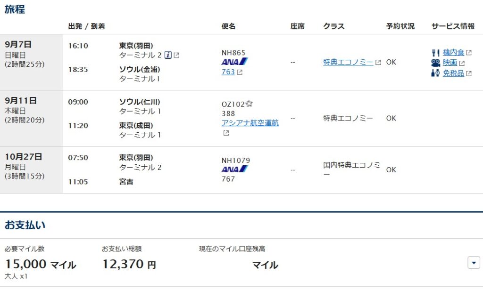Screen dimensions: 483x298
Task: Click the movie camera icon
Action: [x=435, y=63]
